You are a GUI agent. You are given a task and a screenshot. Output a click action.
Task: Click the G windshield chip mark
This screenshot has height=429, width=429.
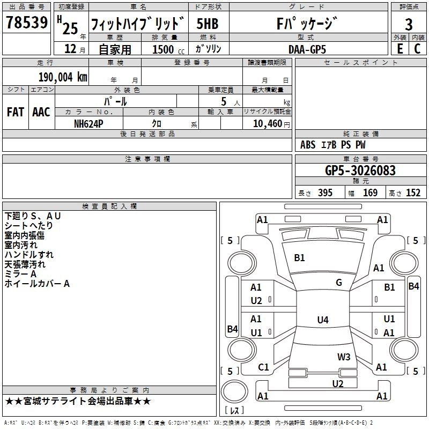click(339, 283)
